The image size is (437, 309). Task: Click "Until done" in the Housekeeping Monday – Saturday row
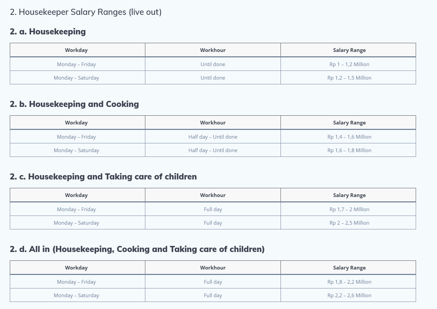click(x=213, y=78)
